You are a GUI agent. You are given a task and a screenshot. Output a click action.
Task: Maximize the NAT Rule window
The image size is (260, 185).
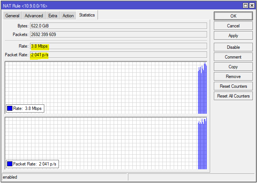point(245,6)
